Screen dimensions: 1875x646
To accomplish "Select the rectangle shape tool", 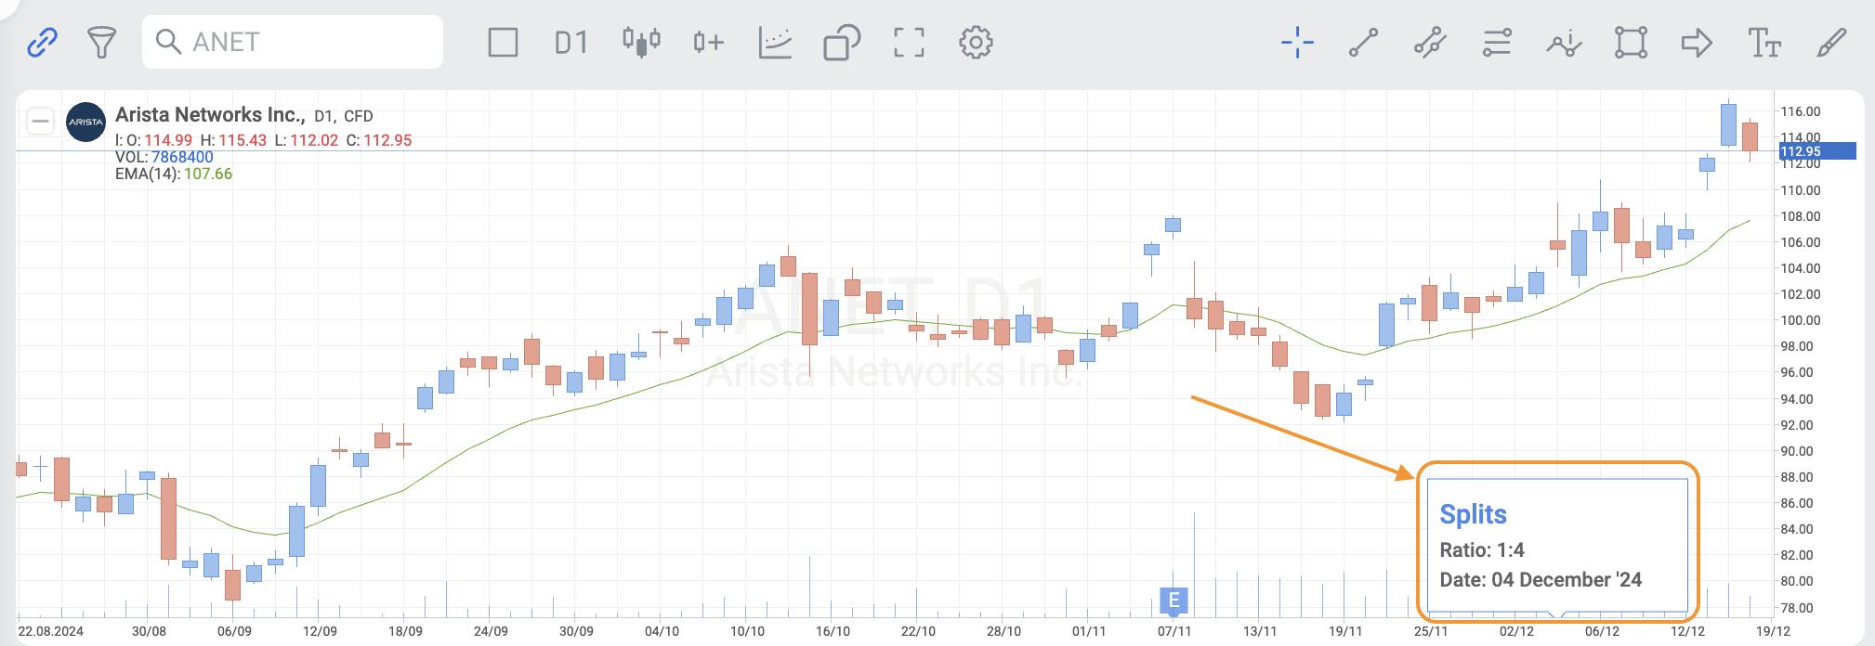I will pos(1631,42).
